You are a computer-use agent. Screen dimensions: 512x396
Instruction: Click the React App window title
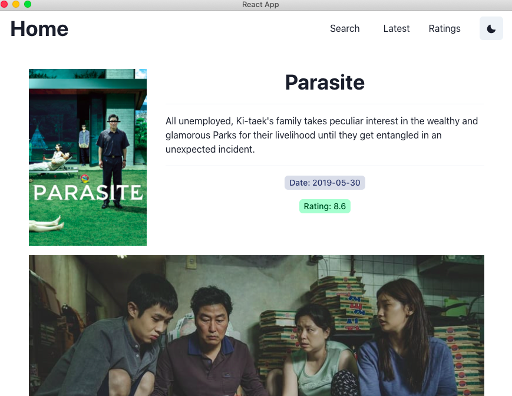tap(260, 5)
